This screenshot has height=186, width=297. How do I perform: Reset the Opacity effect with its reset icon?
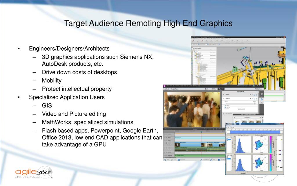tap(255, 99)
